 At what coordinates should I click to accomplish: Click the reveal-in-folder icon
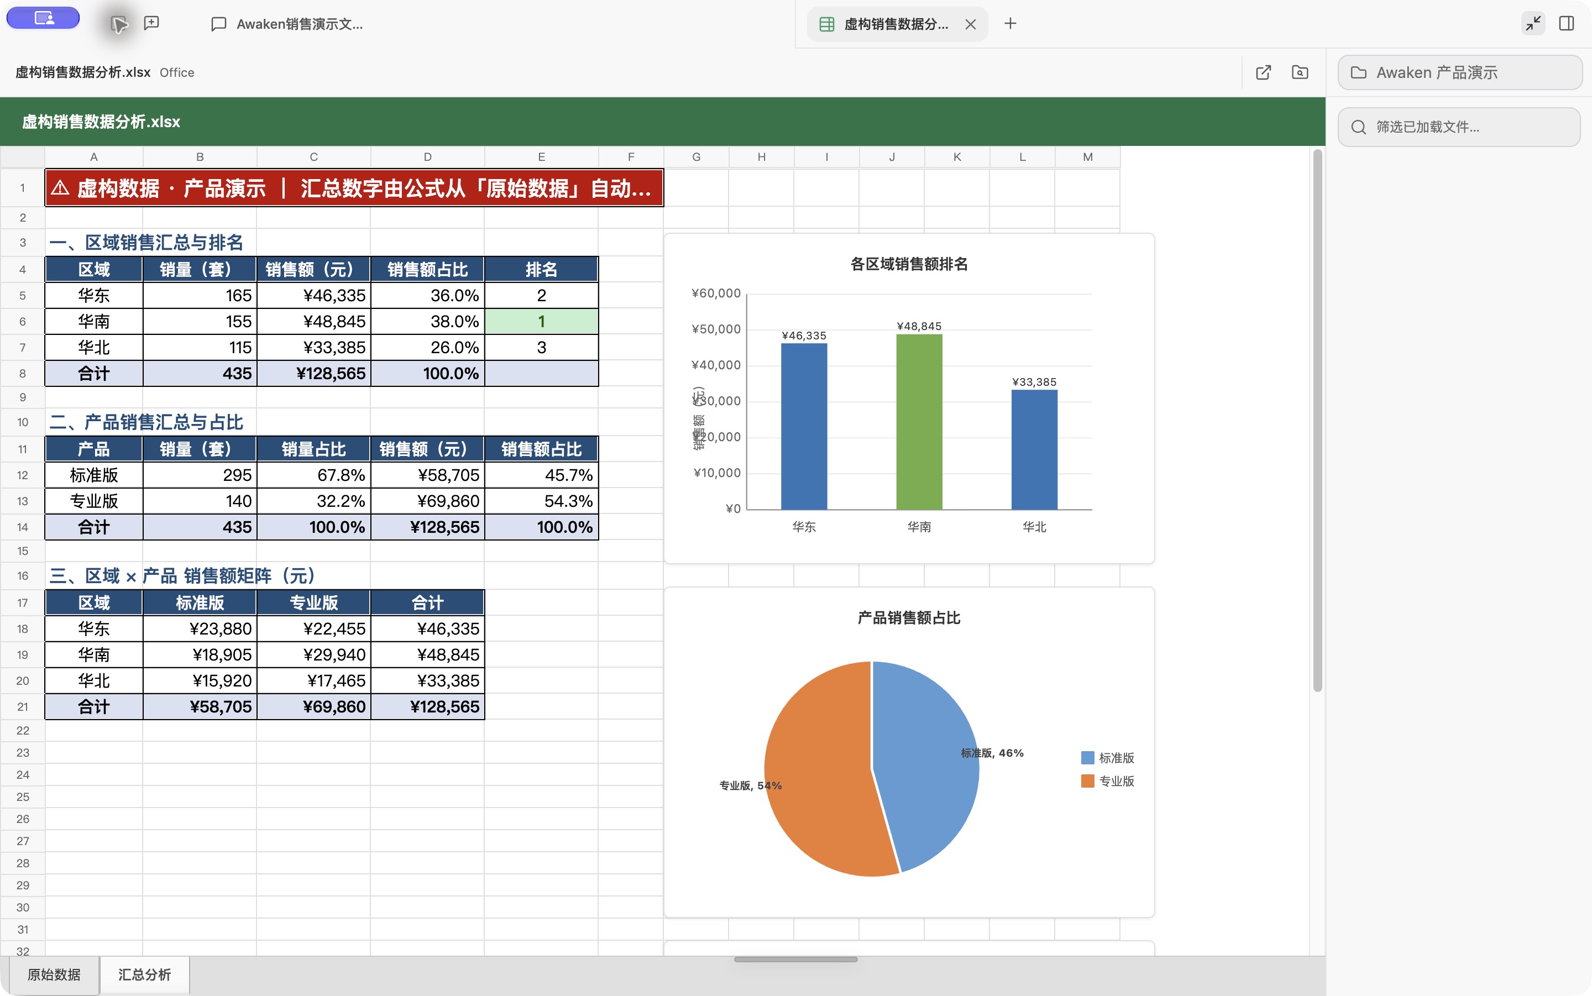click(1300, 72)
